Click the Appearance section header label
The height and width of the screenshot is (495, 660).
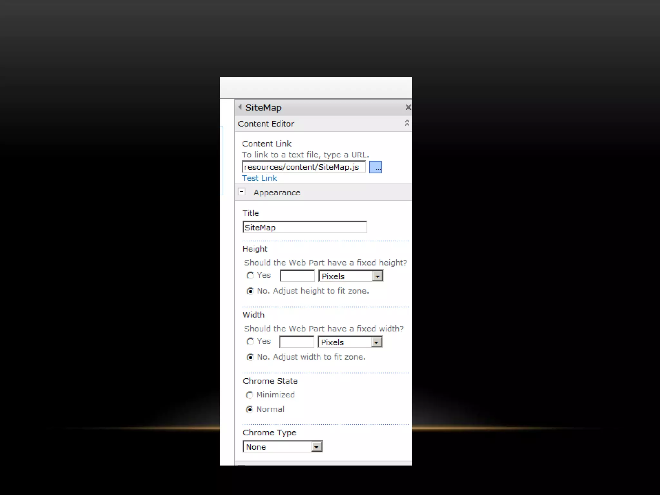[277, 193]
